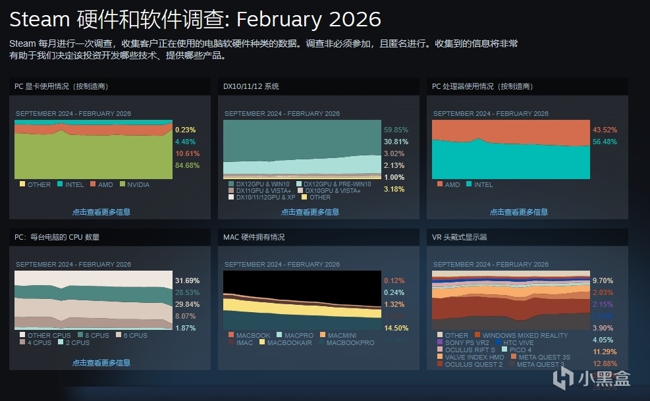Click DX11GPU & VISTA+ legend swatch
This screenshot has height=401, width=650.
(231, 190)
